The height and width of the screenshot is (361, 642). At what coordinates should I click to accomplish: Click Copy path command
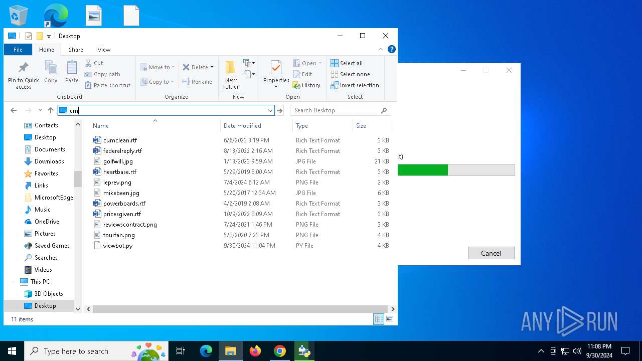102,74
